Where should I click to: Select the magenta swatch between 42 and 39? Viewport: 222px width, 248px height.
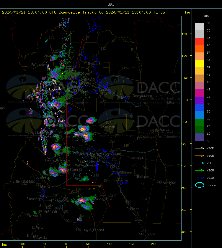(200, 93)
